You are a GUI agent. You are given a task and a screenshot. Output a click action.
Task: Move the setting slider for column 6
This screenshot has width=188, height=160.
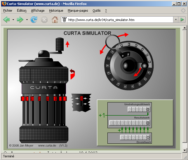click(x=32, y=99)
